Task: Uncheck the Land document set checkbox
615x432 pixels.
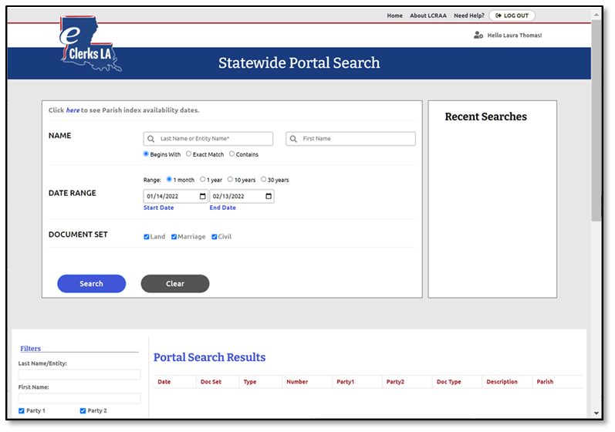Action: tap(147, 237)
